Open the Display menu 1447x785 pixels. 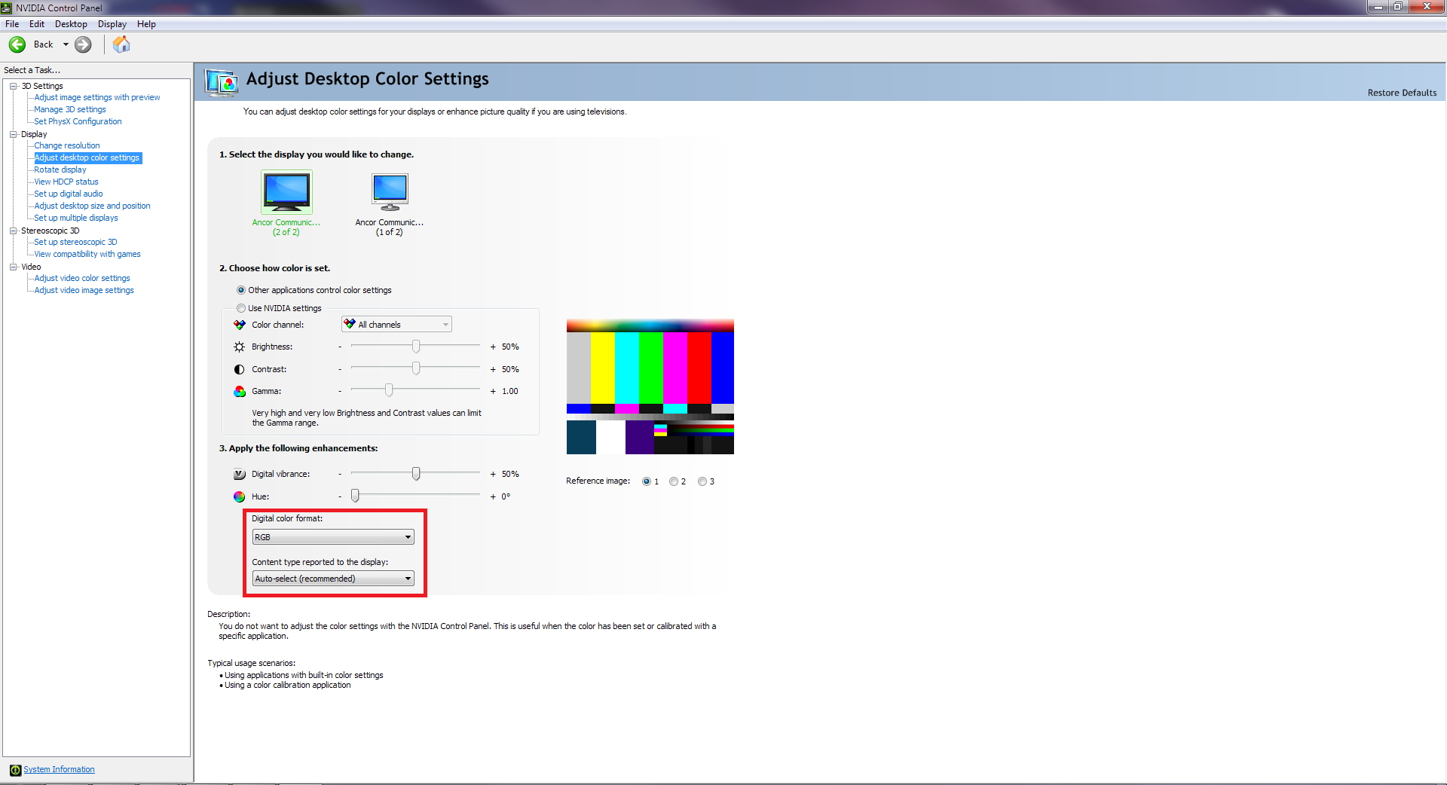[x=112, y=24]
